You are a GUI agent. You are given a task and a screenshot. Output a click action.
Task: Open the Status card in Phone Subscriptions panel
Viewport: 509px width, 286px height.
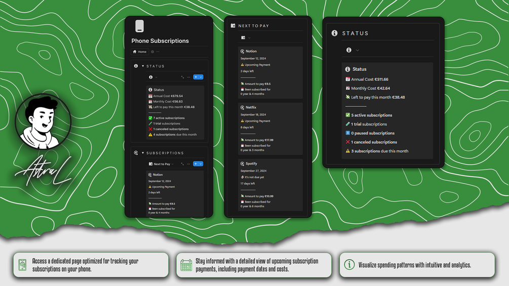click(x=175, y=112)
